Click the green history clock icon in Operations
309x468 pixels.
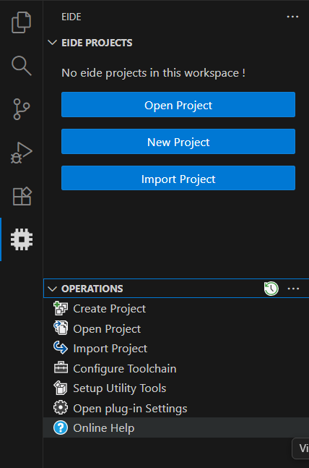[271, 289]
